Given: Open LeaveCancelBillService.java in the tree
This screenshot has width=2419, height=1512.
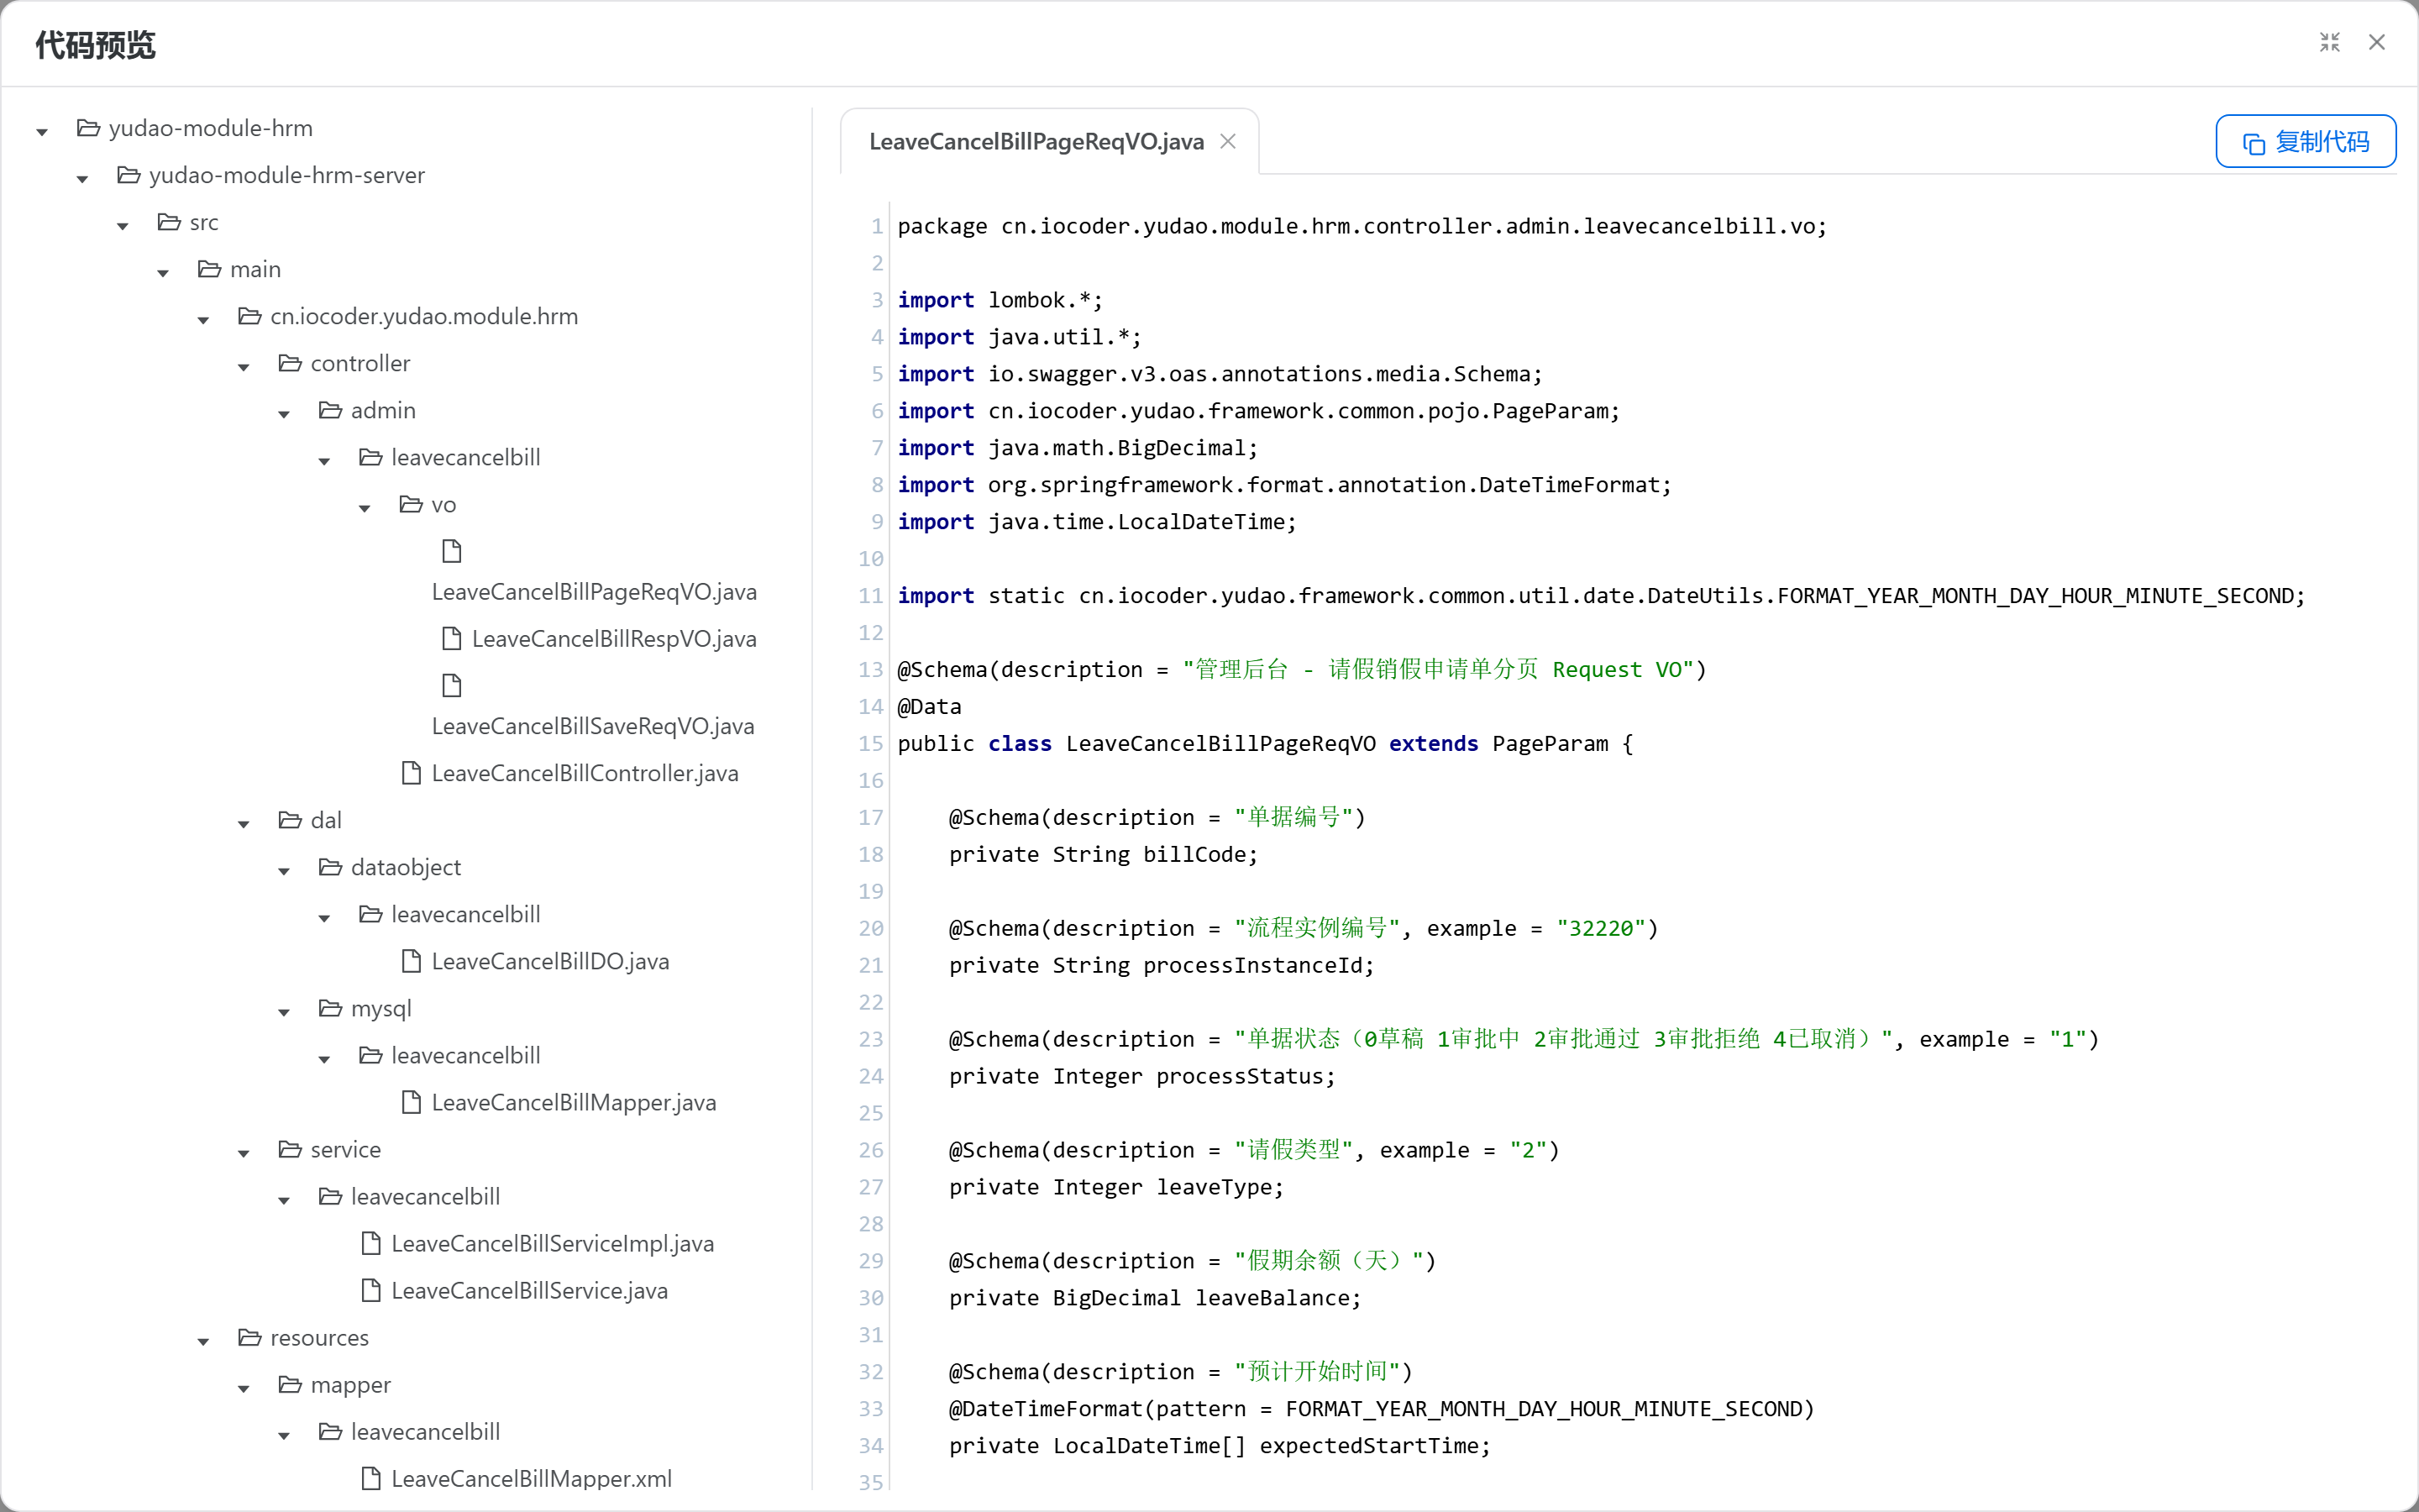Looking at the screenshot, I should click(530, 1290).
